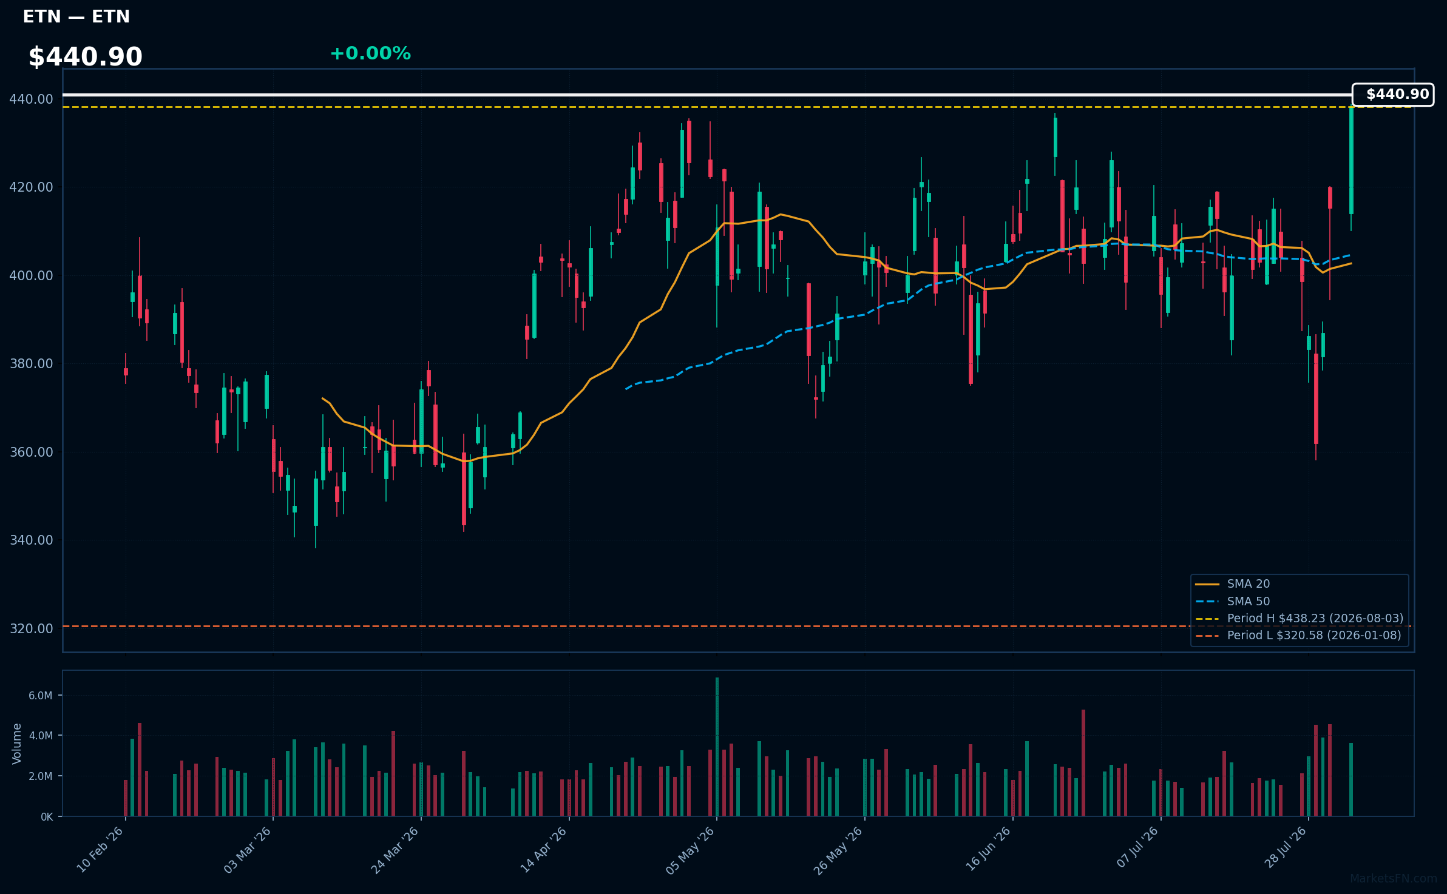Click the 440.00 price axis label
1447x894 pixels.
coord(32,99)
